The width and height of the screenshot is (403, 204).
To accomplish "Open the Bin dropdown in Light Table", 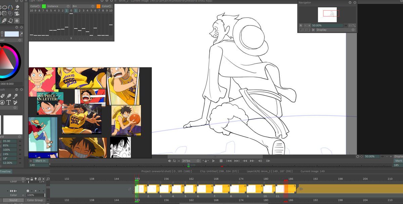I will tap(83, 6).
